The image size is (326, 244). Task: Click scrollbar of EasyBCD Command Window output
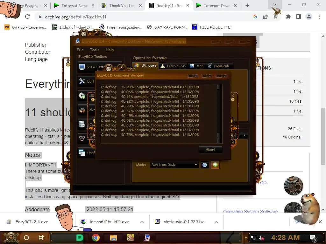click(218, 113)
